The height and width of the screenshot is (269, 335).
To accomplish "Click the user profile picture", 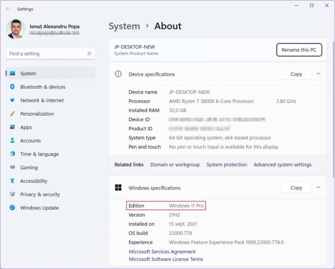I will (15, 29).
